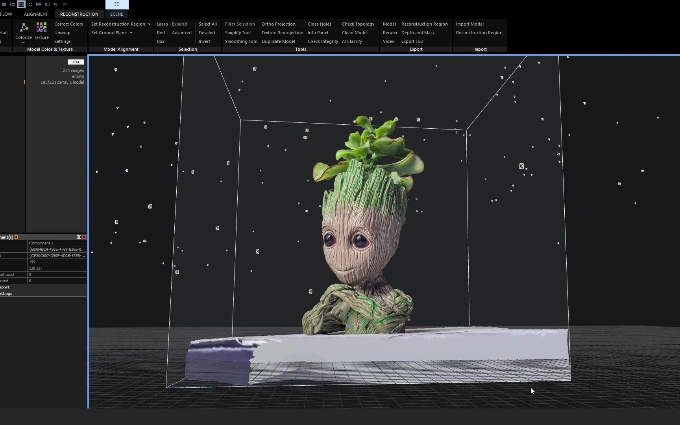
Task: Open the Smoothing Tool
Action: 241,41
